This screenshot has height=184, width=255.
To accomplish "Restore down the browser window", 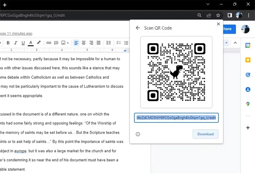I will (x=235, y=4).
